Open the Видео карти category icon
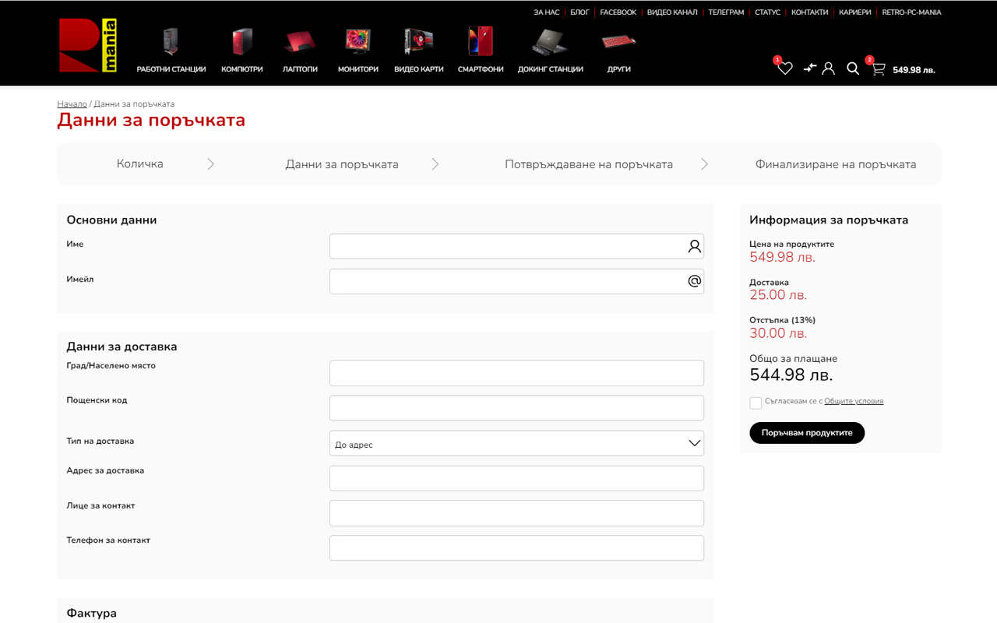The image size is (997, 623). point(418,42)
